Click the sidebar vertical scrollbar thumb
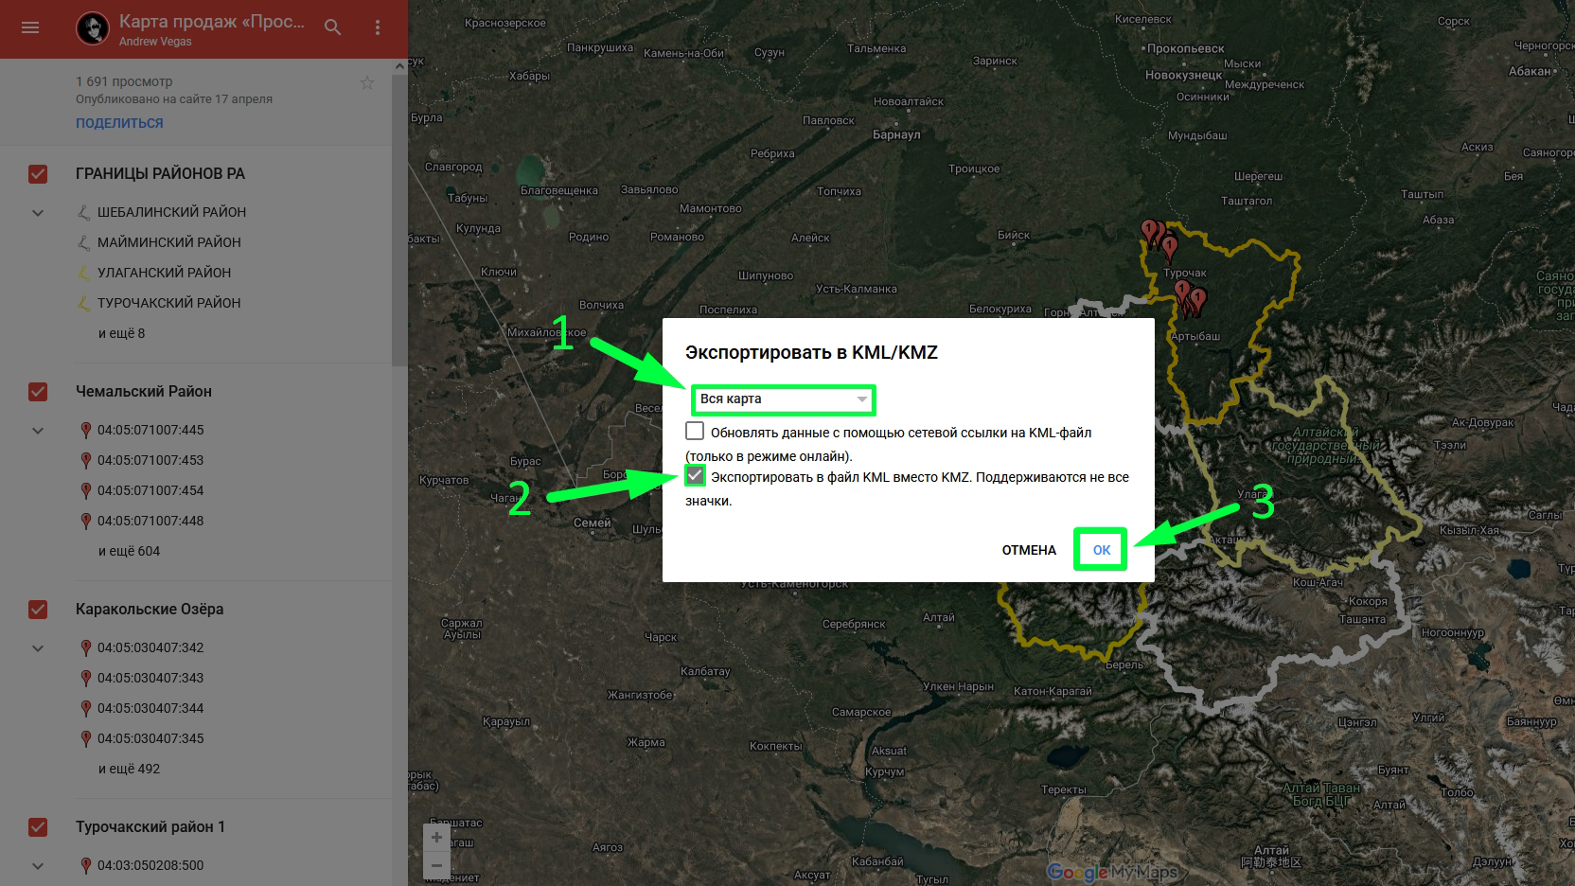Screen dimensions: 1575x886 [x=399, y=220]
